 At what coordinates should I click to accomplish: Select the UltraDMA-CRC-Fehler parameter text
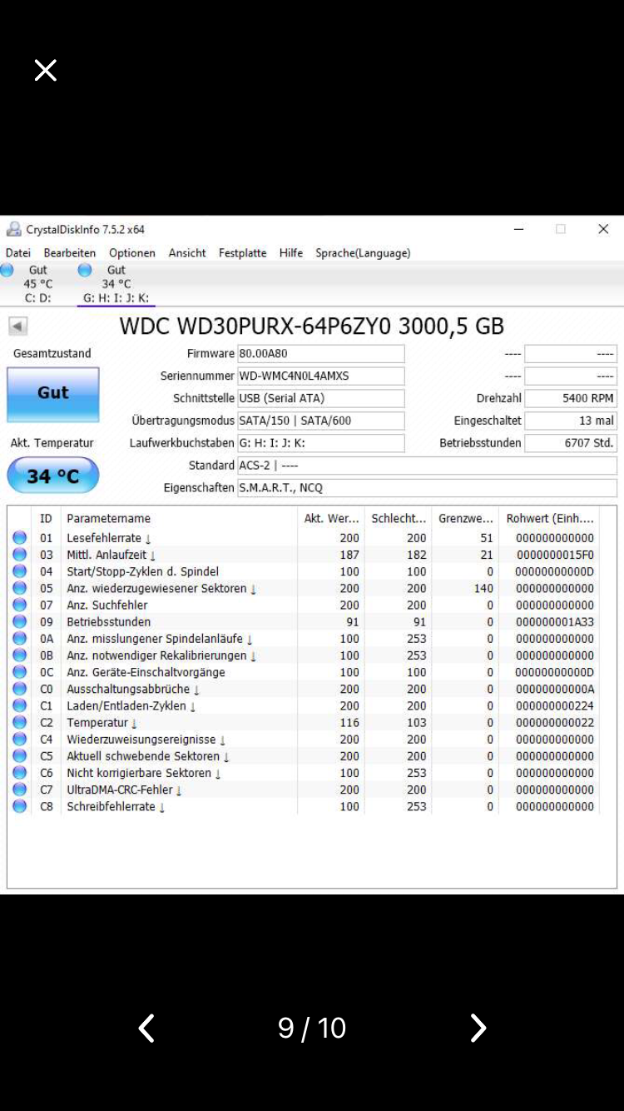125,790
